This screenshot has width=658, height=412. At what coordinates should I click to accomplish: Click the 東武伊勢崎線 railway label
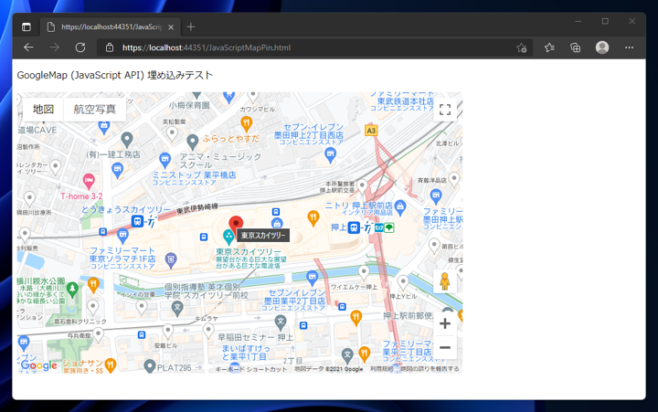pyautogui.click(x=197, y=208)
